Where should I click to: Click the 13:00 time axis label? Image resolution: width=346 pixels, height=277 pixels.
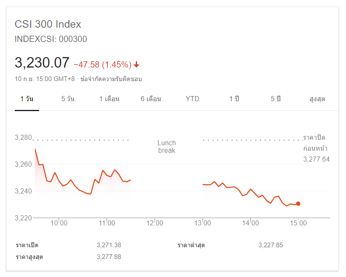(203, 223)
